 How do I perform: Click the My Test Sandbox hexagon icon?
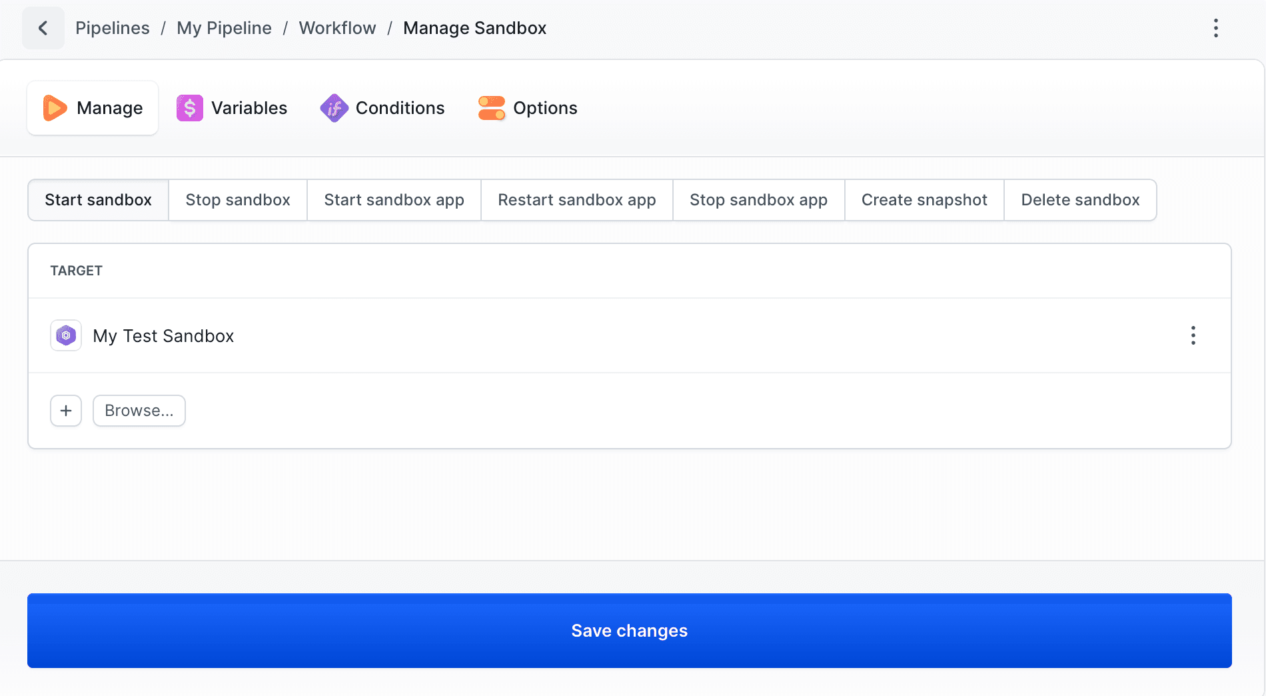[x=66, y=335]
